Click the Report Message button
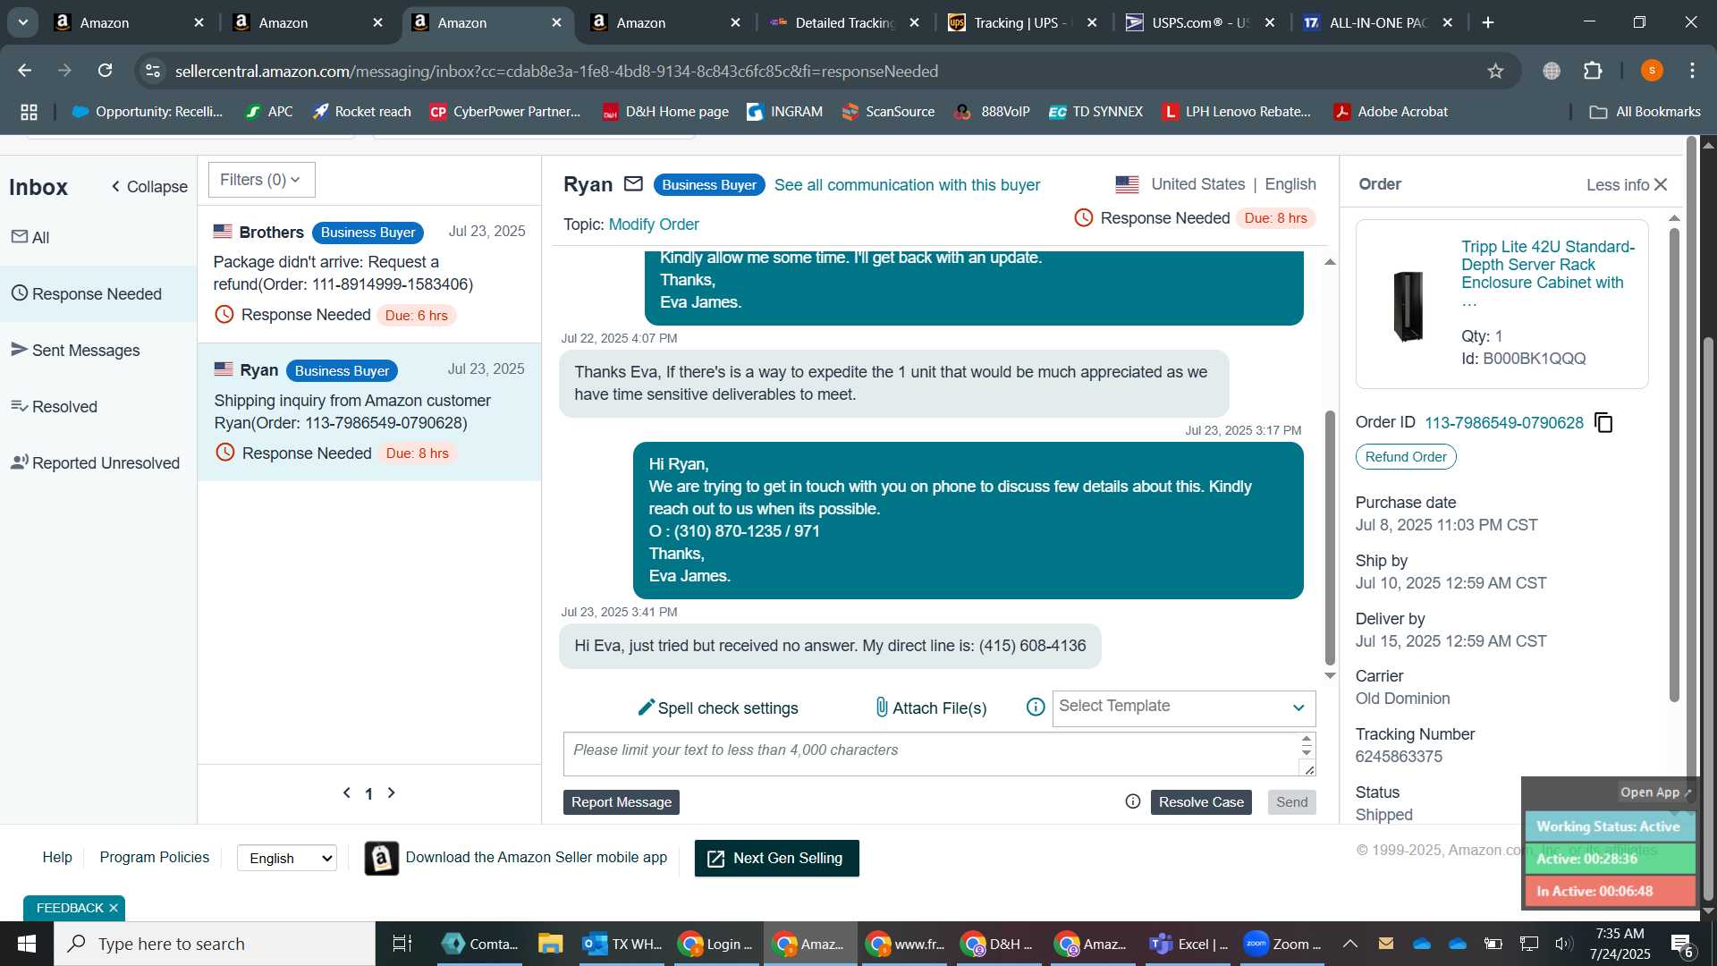 coord(622,802)
